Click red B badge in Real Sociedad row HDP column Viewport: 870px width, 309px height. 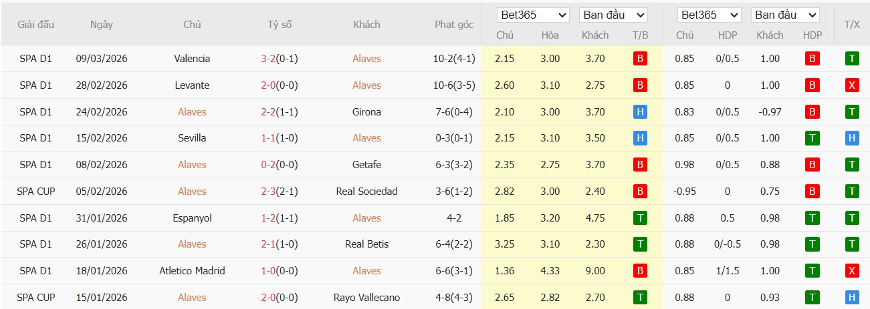812,192
